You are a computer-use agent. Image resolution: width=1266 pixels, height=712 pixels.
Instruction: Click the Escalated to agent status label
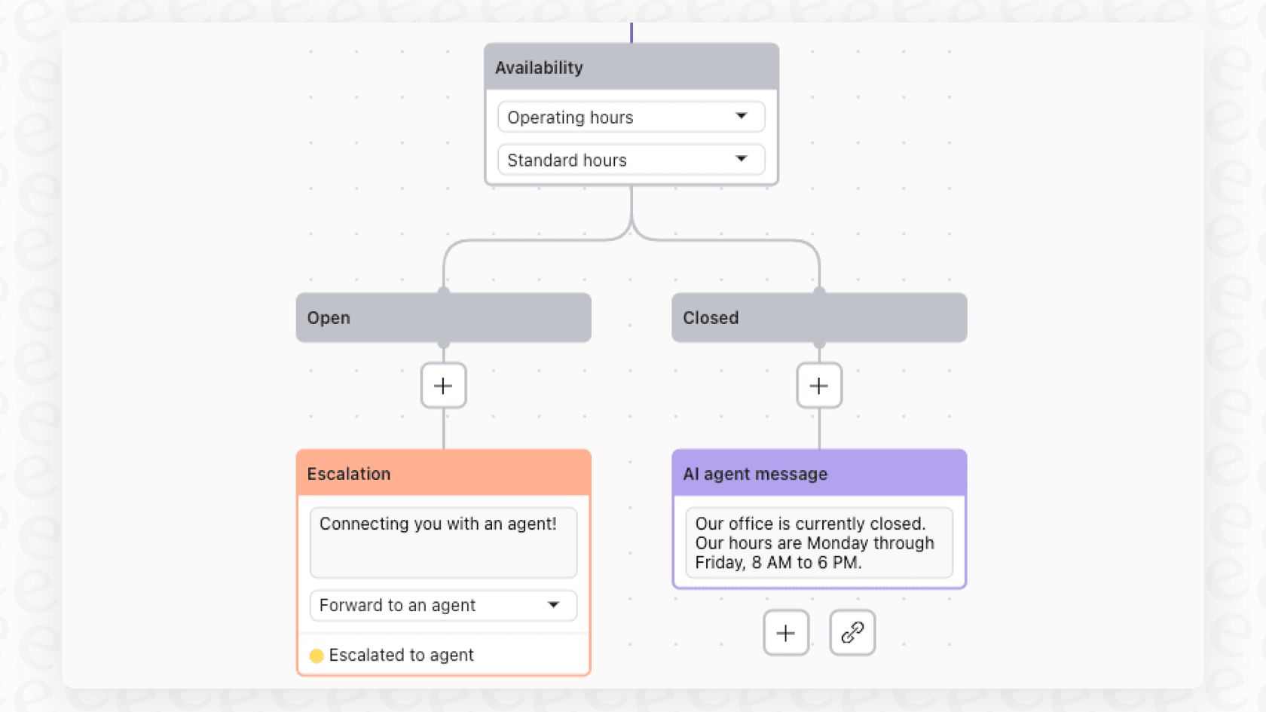tap(402, 655)
